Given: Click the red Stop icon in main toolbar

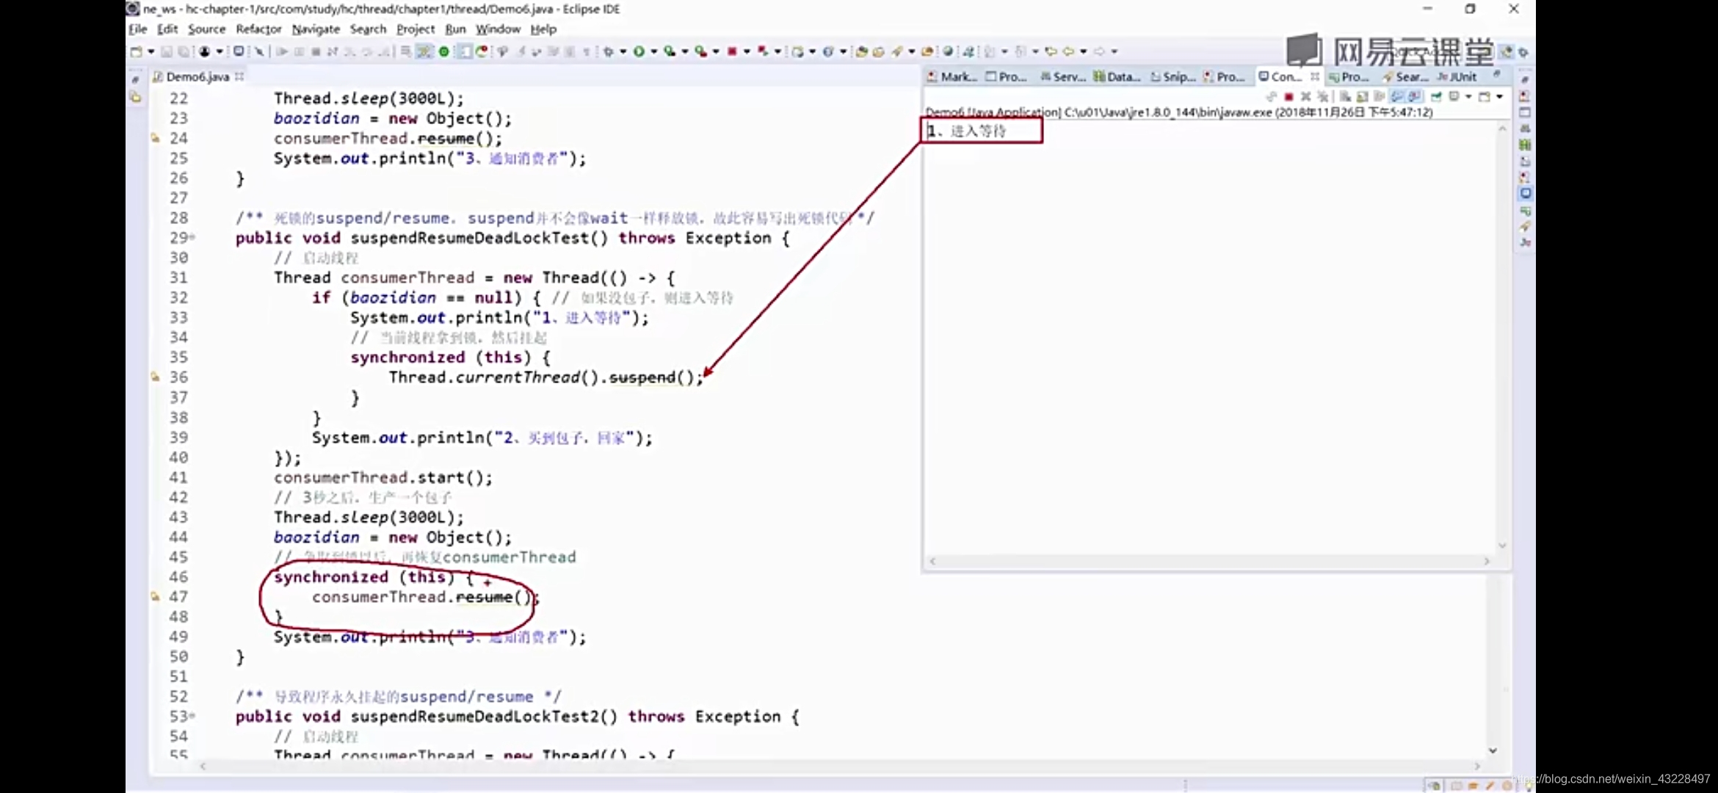Looking at the screenshot, I should pos(732,51).
